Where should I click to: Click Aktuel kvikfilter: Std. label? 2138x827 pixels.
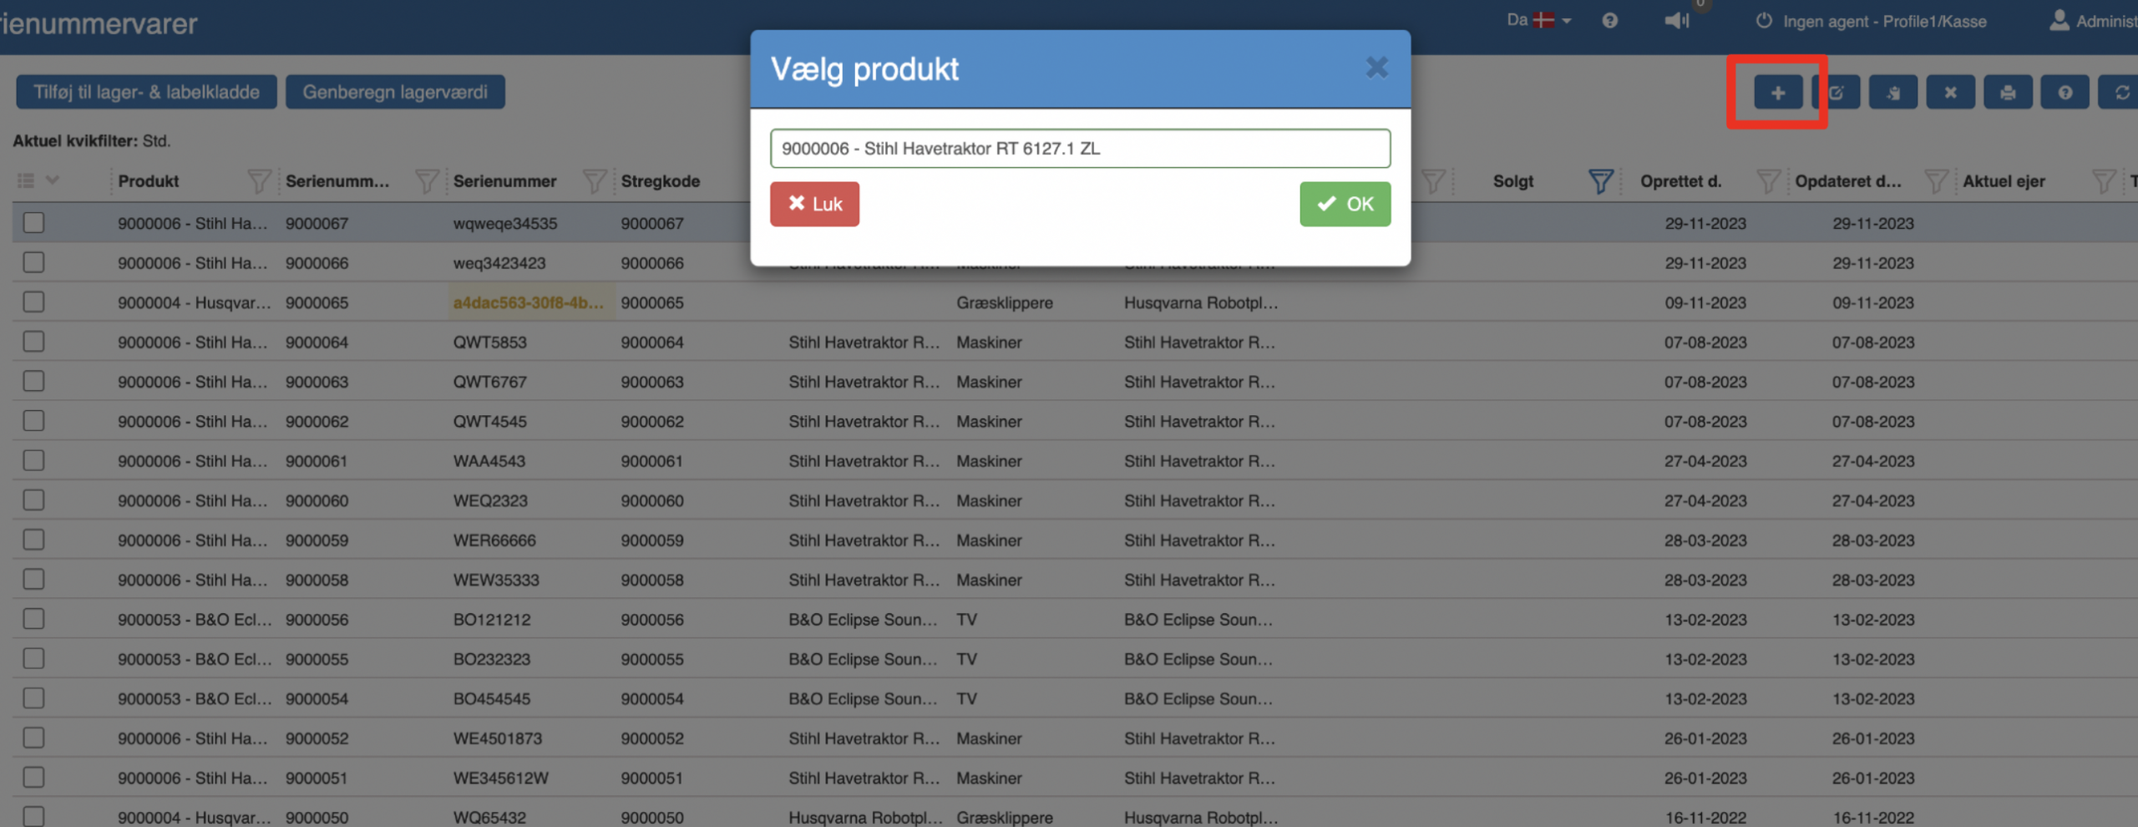(91, 141)
